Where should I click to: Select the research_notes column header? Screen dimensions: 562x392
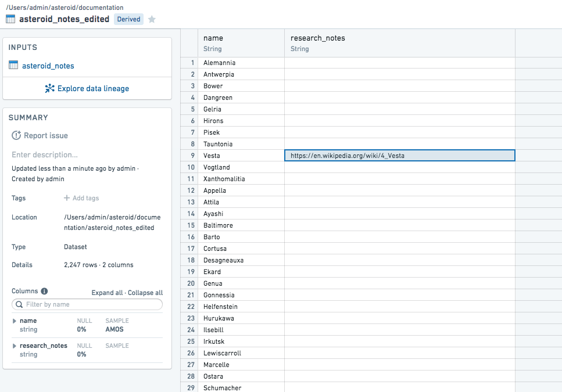pyautogui.click(x=400, y=43)
